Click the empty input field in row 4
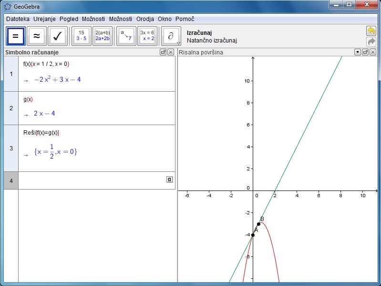This screenshot has width=381, height=286. click(91, 180)
